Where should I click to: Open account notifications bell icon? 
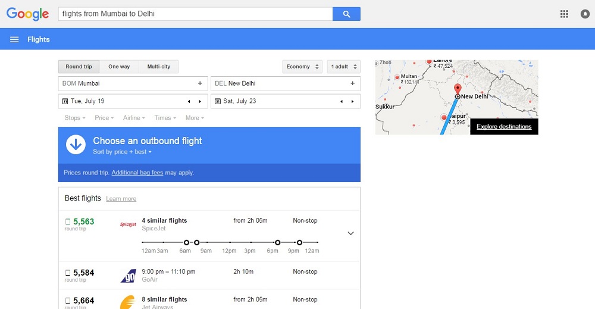[585, 14]
